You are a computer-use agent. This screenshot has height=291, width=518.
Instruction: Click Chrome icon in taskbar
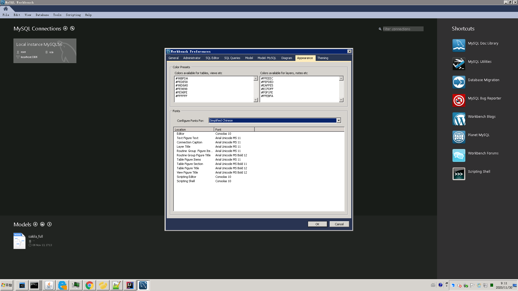pyautogui.click(x=89, y=285)
